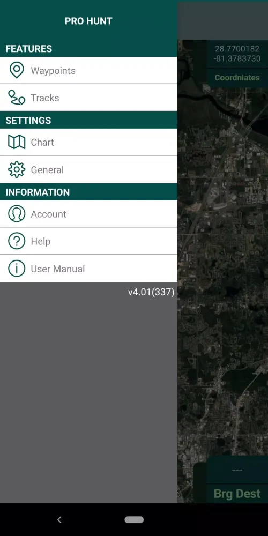The width and height of the screenshot is (268, 536).
Task: Open the Tracks menu entry
Action: click(x=88, y=98)
